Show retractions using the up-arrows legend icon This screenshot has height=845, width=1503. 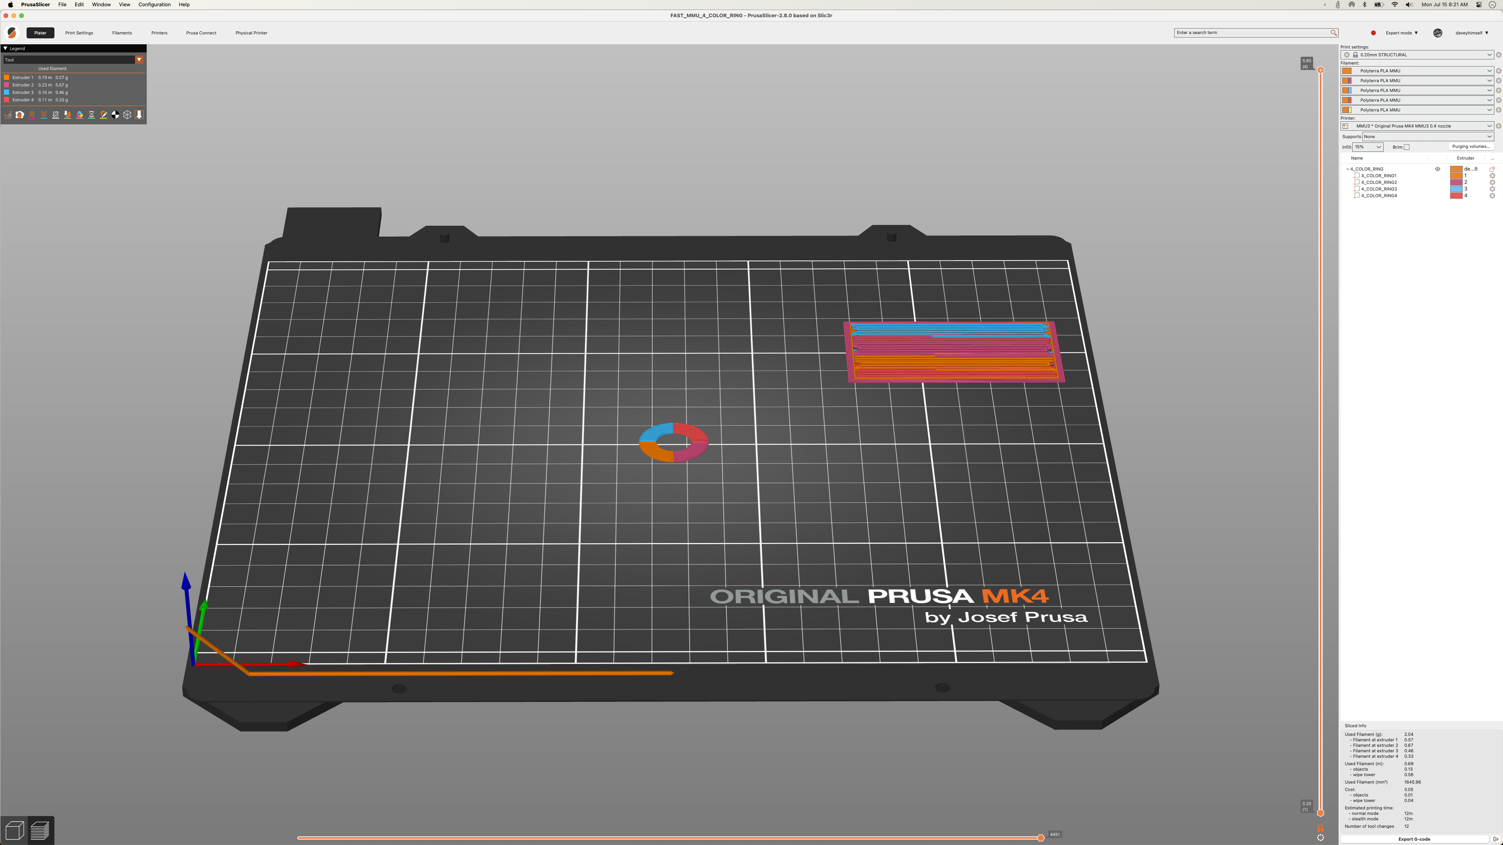(x=32, y=115)
